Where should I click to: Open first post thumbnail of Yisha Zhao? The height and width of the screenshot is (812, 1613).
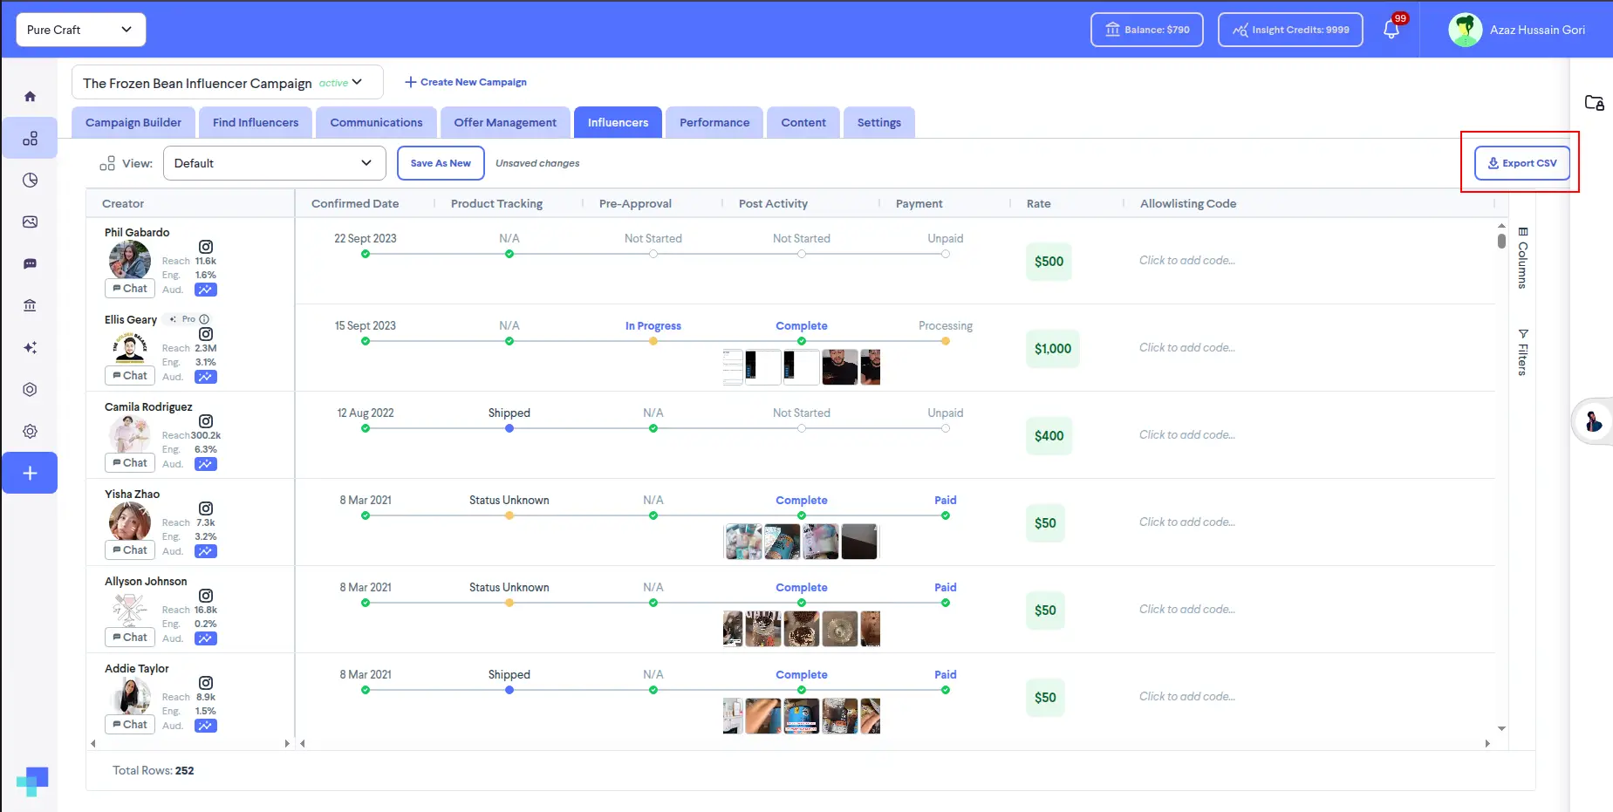click(742, 542)
